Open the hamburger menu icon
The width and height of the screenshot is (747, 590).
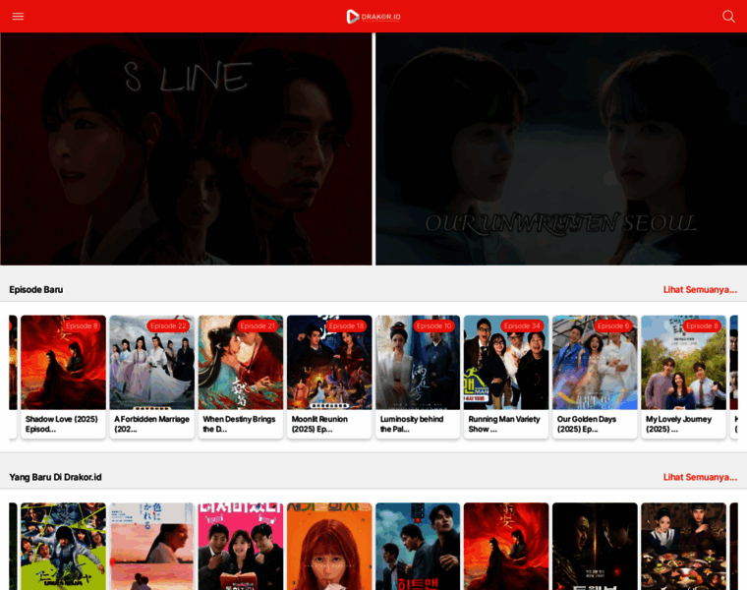coord(18,16)
